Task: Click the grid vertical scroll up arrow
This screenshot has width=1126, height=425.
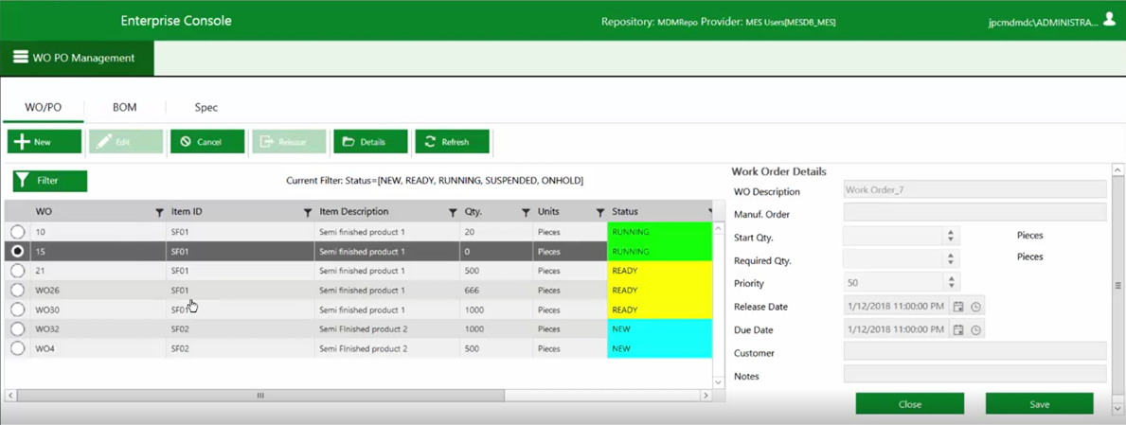Action: coord(719,228)
